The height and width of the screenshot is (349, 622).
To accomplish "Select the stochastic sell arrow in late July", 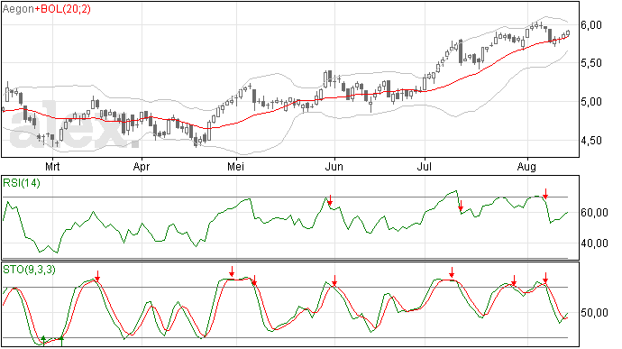I will pyautogui.click(x=514, y=280).
